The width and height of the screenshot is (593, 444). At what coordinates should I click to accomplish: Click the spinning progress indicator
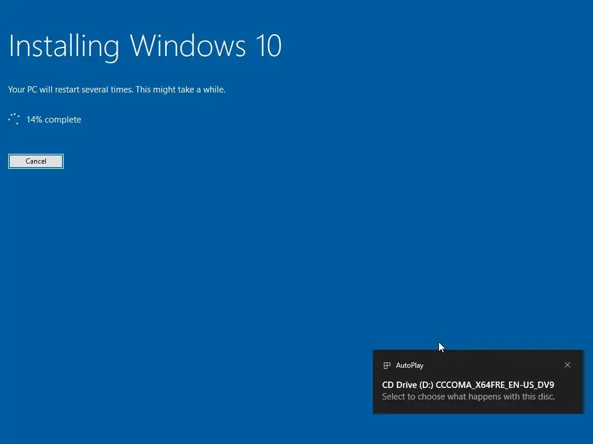pos(14,119)
